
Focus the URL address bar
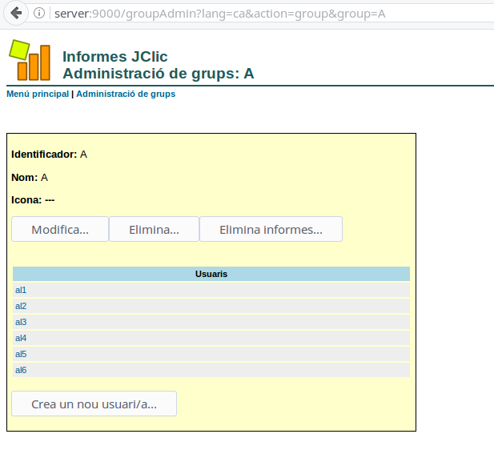coord(240,14)
